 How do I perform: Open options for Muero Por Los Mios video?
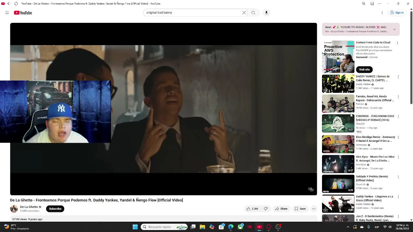click(x=398, y=157)
